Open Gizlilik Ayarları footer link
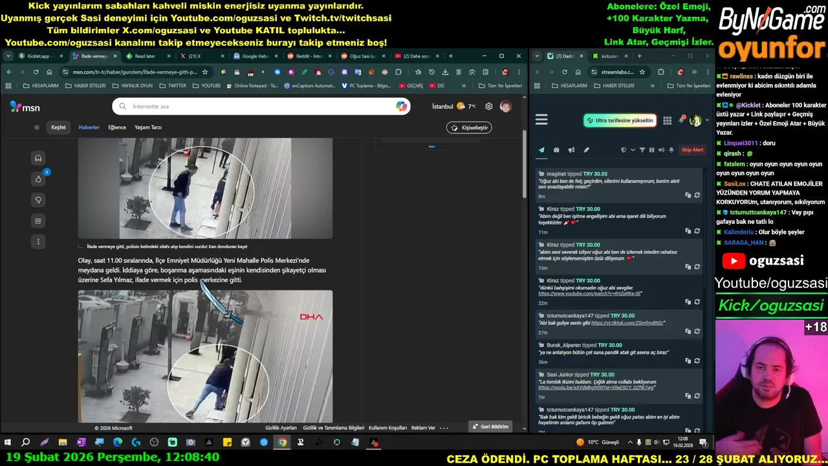The height and width of the screenshot is (466, 828). click(281, 428)
